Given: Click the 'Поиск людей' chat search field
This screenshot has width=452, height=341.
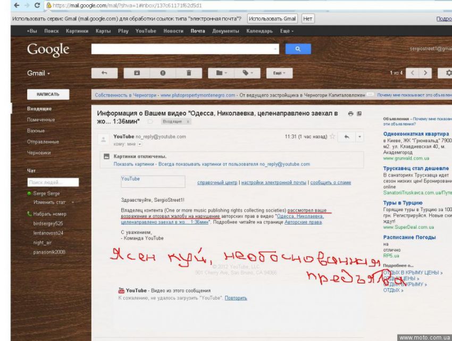Looking at the screenshot, I should point(53,182).
